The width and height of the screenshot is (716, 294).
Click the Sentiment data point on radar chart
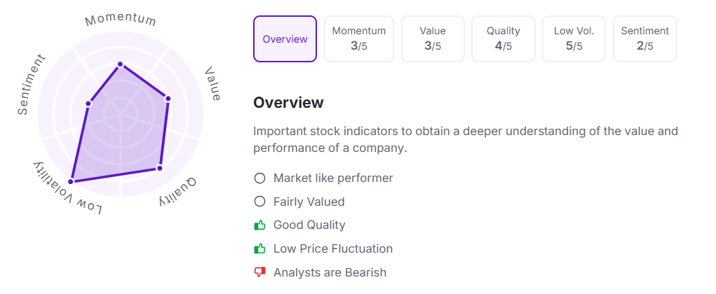pos(88,104)
